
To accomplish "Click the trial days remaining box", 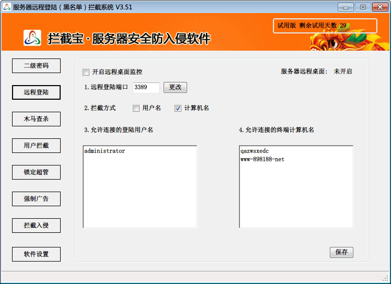I will [x=325, y=26].
